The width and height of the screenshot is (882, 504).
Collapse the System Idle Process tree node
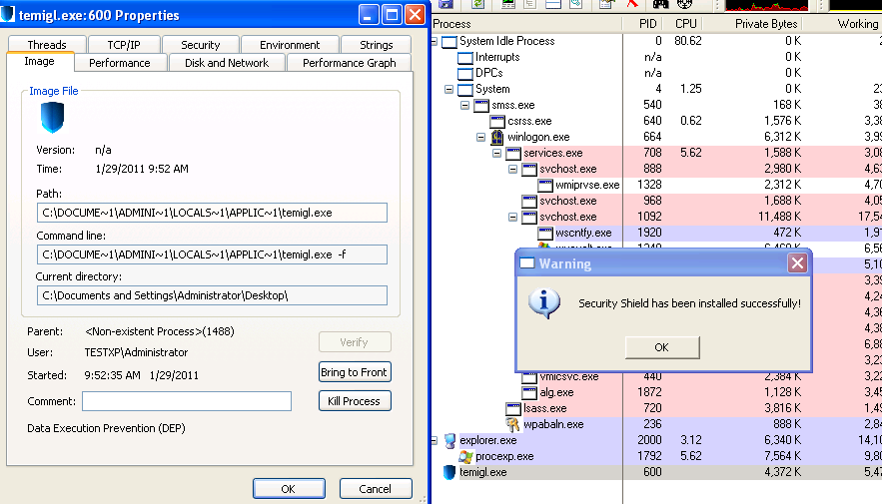[x=434, y=41]
